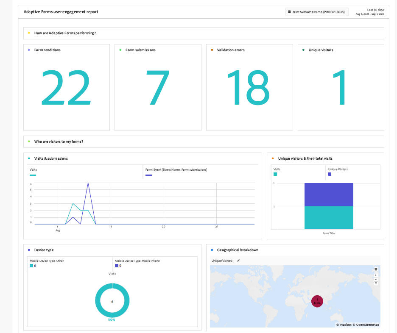The width and height of the screenshot is (397, 333).
Task: Edit Unique Visitors metric using the pencil icon
Action: pos(238,260)
